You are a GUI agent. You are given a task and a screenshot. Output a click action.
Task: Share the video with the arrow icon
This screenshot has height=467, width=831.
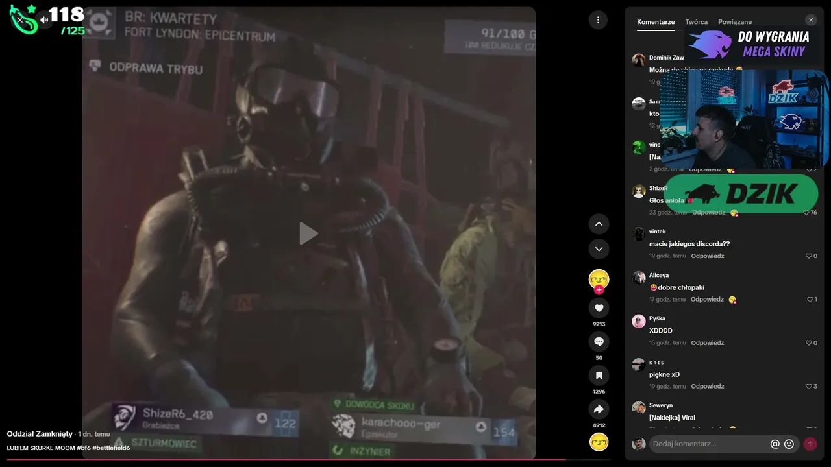point(599,409)
